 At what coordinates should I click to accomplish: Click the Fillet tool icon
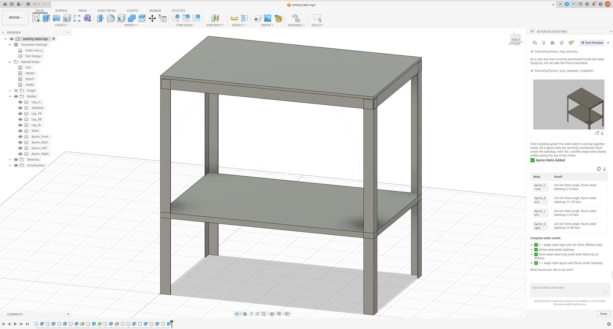click(x=111, y=18)
